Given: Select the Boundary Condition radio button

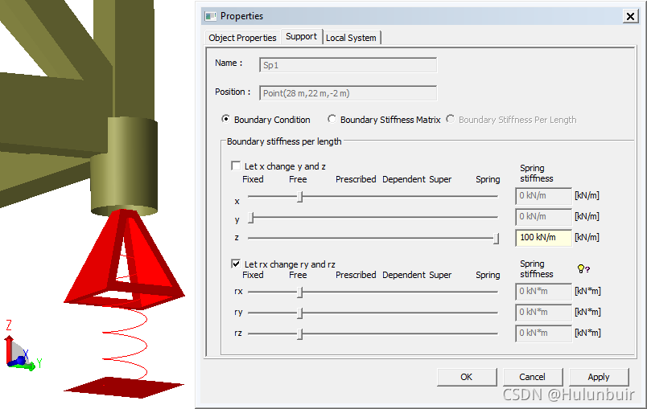Looking at the screenshot, I should pyautogui.click(x=225, y=119).
